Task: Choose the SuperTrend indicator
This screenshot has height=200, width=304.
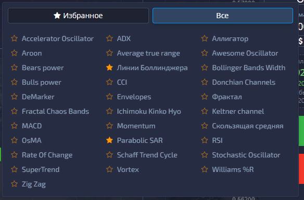Action: (41, 170)
